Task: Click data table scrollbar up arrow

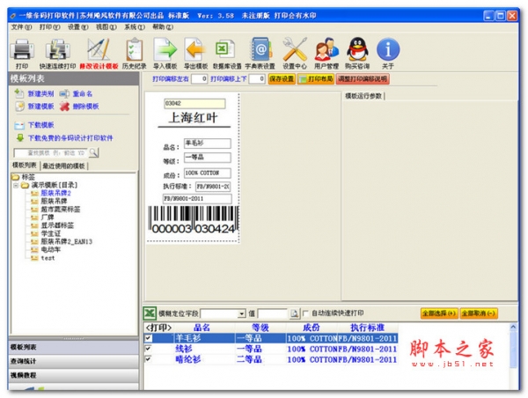Action: point(513,327)
